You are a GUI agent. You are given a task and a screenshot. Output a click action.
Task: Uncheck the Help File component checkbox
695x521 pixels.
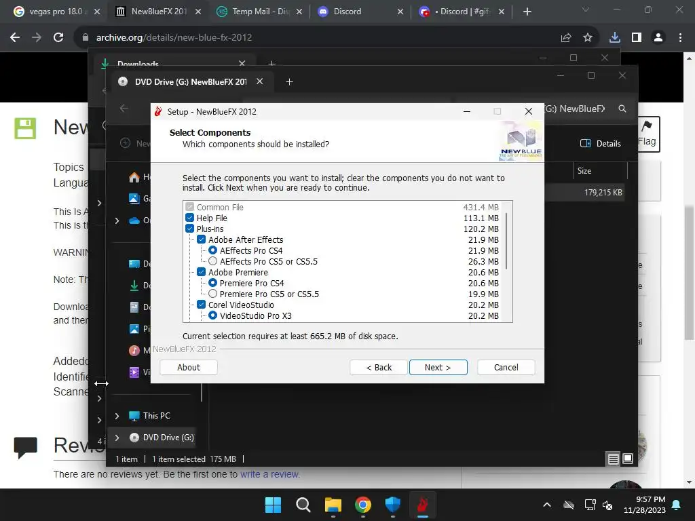coord(190,218)
